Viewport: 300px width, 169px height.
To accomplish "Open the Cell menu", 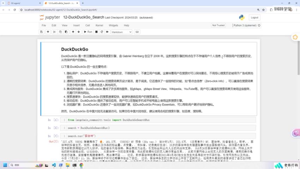I will (x=88, y=25).
